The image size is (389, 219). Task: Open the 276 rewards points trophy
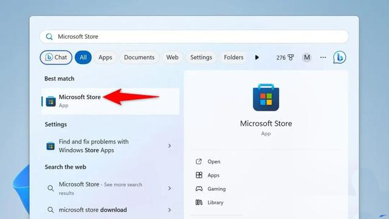pos(285,58)
